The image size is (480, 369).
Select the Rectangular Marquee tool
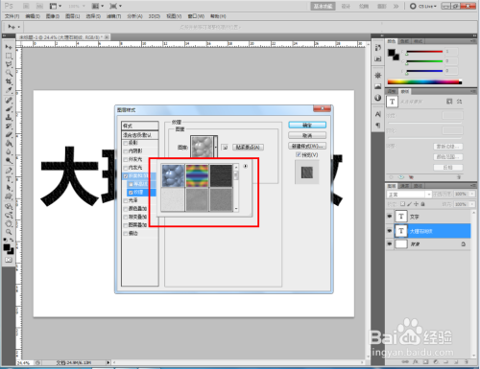coord(9,56)
